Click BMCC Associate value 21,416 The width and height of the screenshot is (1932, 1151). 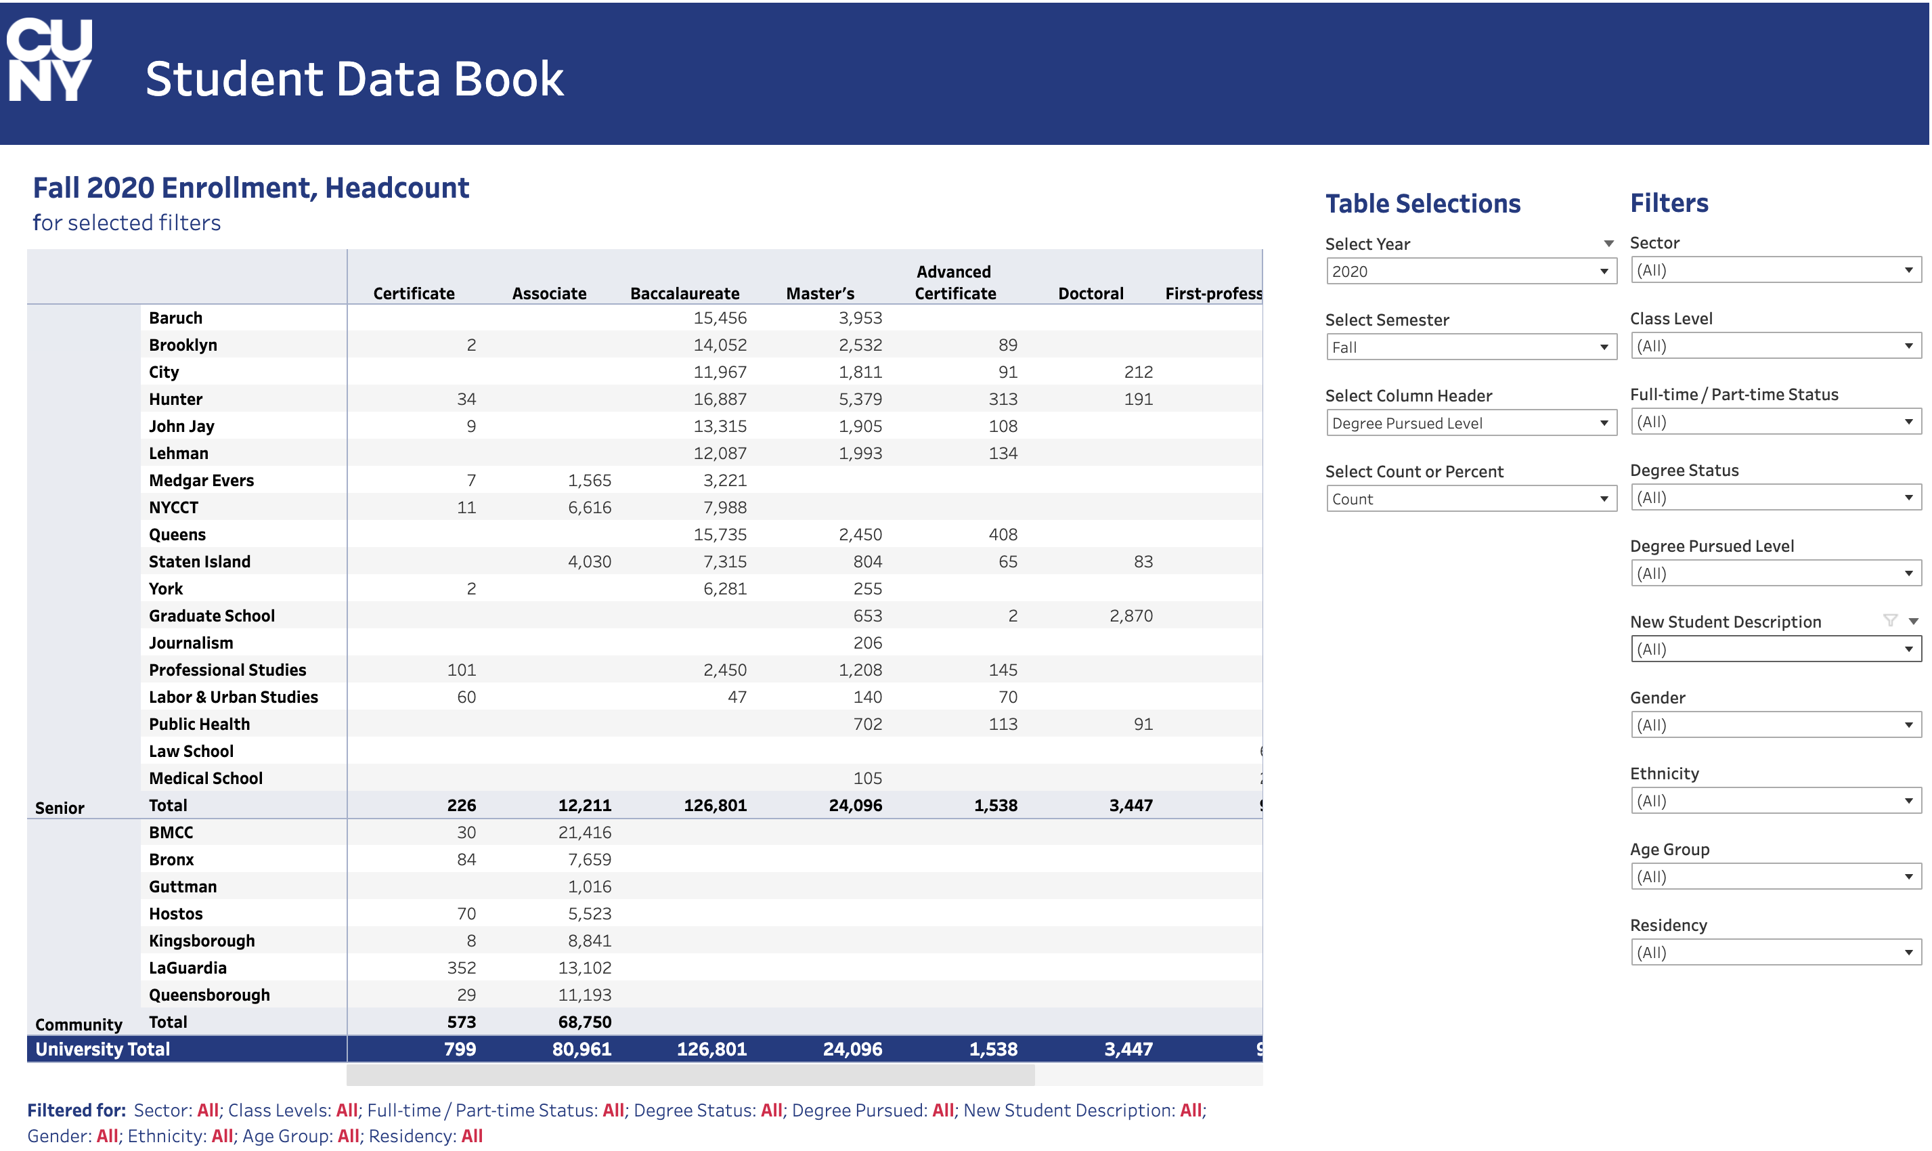[x=585, y=833]
